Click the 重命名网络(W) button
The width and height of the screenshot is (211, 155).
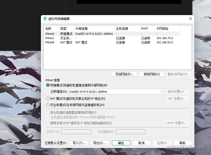coord(179,74)
